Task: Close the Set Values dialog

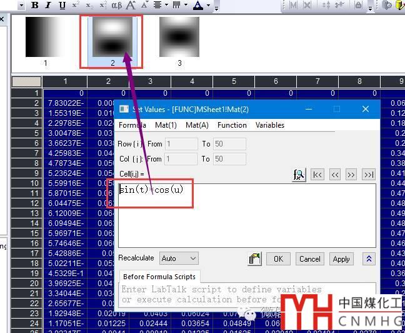Action: coord(366,109)
